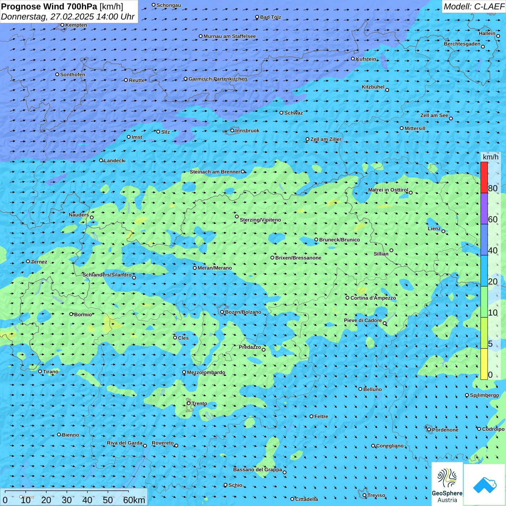Image resolution: width=506 pixels, height=506 pixels.
Task: Select the Bozen/Bolzano location marker
Action: tap(222, 312)
